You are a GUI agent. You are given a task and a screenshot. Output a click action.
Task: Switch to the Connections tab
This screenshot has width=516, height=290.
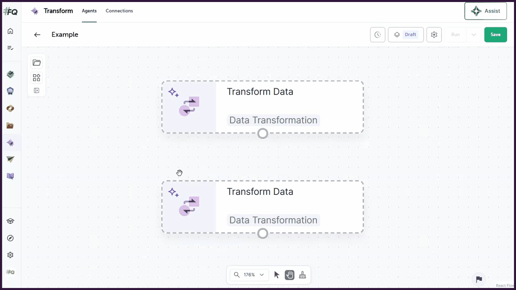[119, 11]
